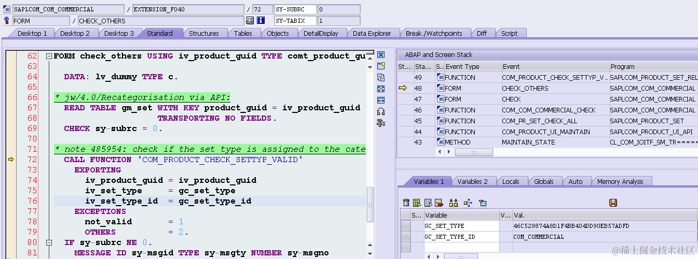Viewport: 698px width, 259px height.
Task: Click the filter icon in Variables toolbar
Action: coord(482,203)
